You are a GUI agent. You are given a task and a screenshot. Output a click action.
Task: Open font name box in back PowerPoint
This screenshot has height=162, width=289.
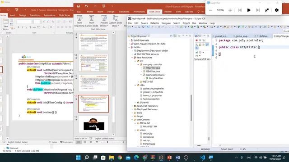click(24, 22)
